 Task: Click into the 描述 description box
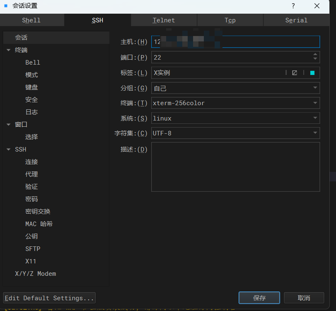pos(235,167)
